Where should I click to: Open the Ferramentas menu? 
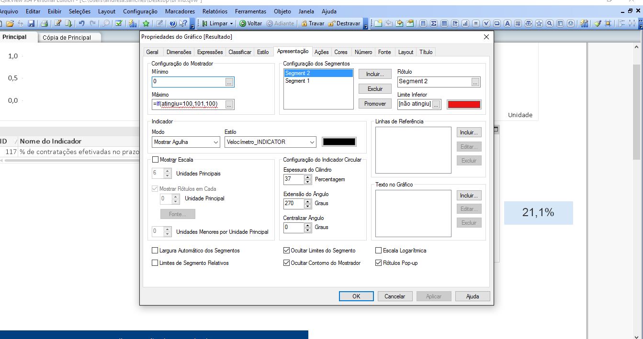pyautogui.click(x=250, y=11)
